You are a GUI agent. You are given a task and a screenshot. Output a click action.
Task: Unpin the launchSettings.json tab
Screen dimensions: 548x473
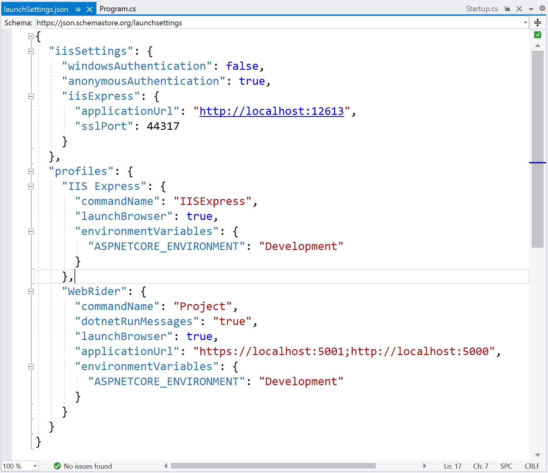[x=77, y=9]
